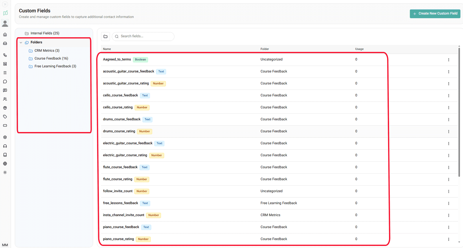Click the MM user initials badge
The height and width of the screenshot is (248, 463).
(x=5, y=245)
